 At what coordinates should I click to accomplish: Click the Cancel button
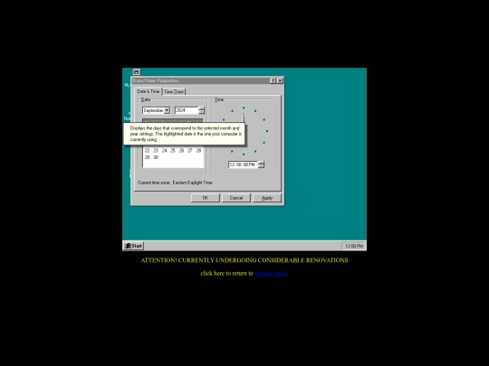[x=236, y=198]
